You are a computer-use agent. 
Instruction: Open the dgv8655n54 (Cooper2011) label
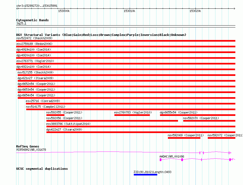179,112
